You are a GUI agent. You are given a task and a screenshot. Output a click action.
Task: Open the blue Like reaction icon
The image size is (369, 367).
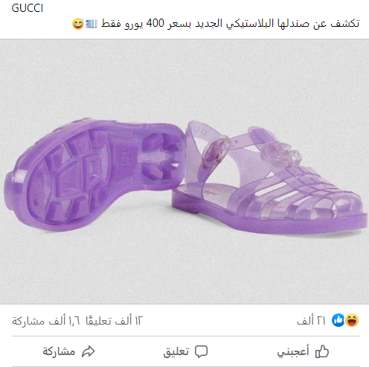pos(338,320)
